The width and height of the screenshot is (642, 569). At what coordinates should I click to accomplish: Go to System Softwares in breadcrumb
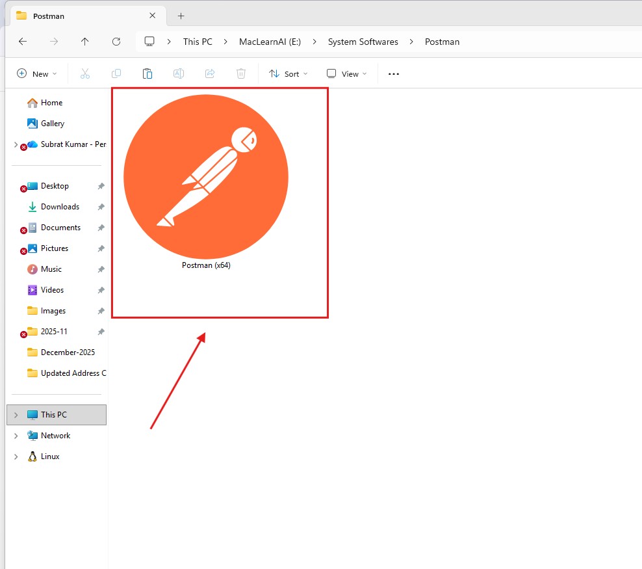[363, 42]
